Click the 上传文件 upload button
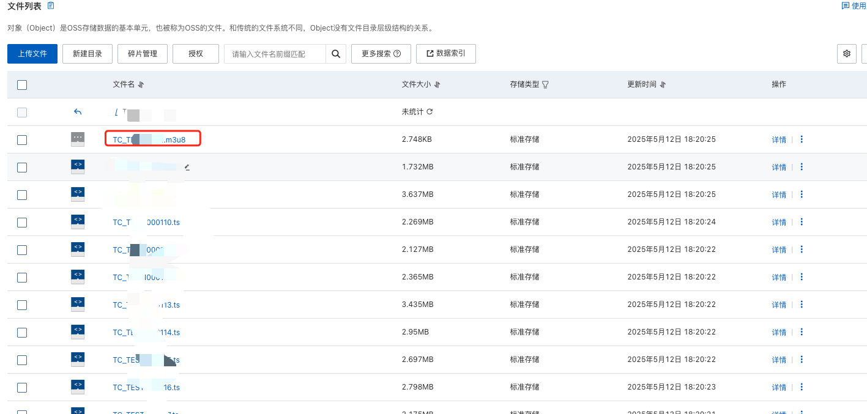 [32, 54]
